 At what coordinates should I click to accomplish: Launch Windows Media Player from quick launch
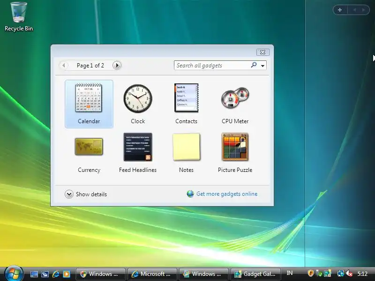pyautogui.click(x=67, y=274)
